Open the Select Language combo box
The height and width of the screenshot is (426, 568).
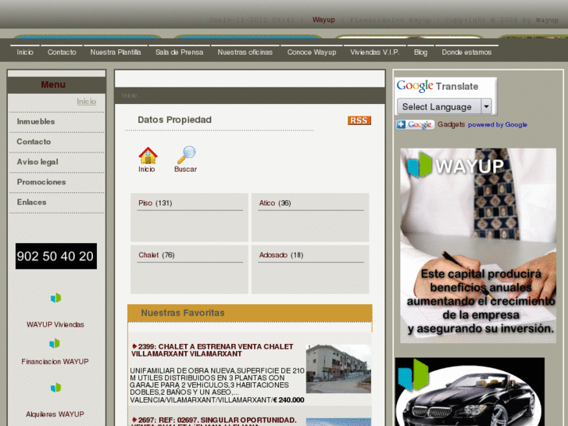click(x=444, y=106)
